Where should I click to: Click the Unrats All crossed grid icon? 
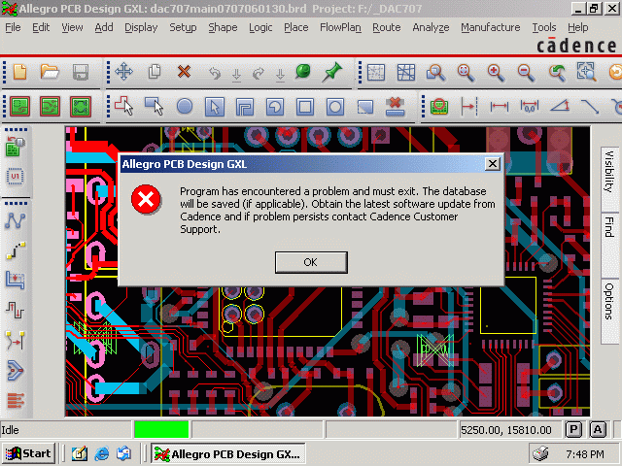tap(406, 73)
